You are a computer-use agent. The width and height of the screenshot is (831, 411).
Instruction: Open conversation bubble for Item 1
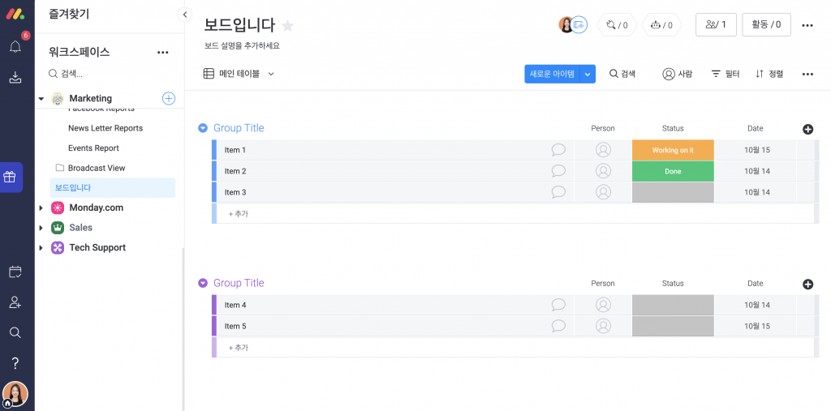558,150
